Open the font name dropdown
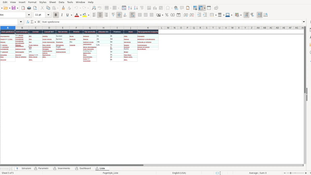The height and width of the screenshot is (175, 311). point(29,15)
